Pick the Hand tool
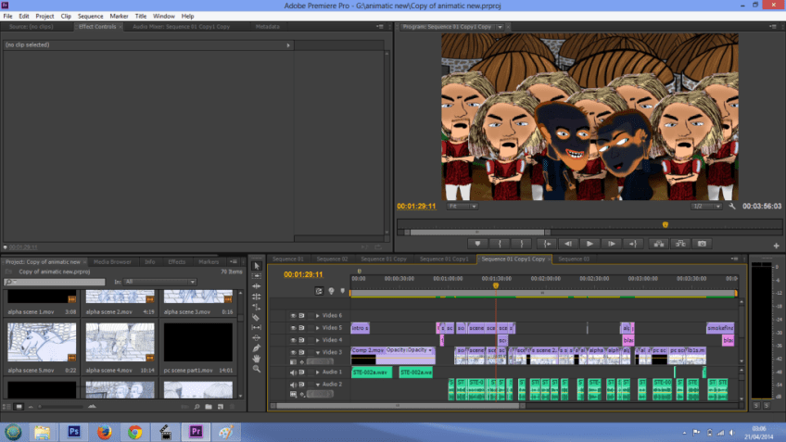 coord(257,358)
